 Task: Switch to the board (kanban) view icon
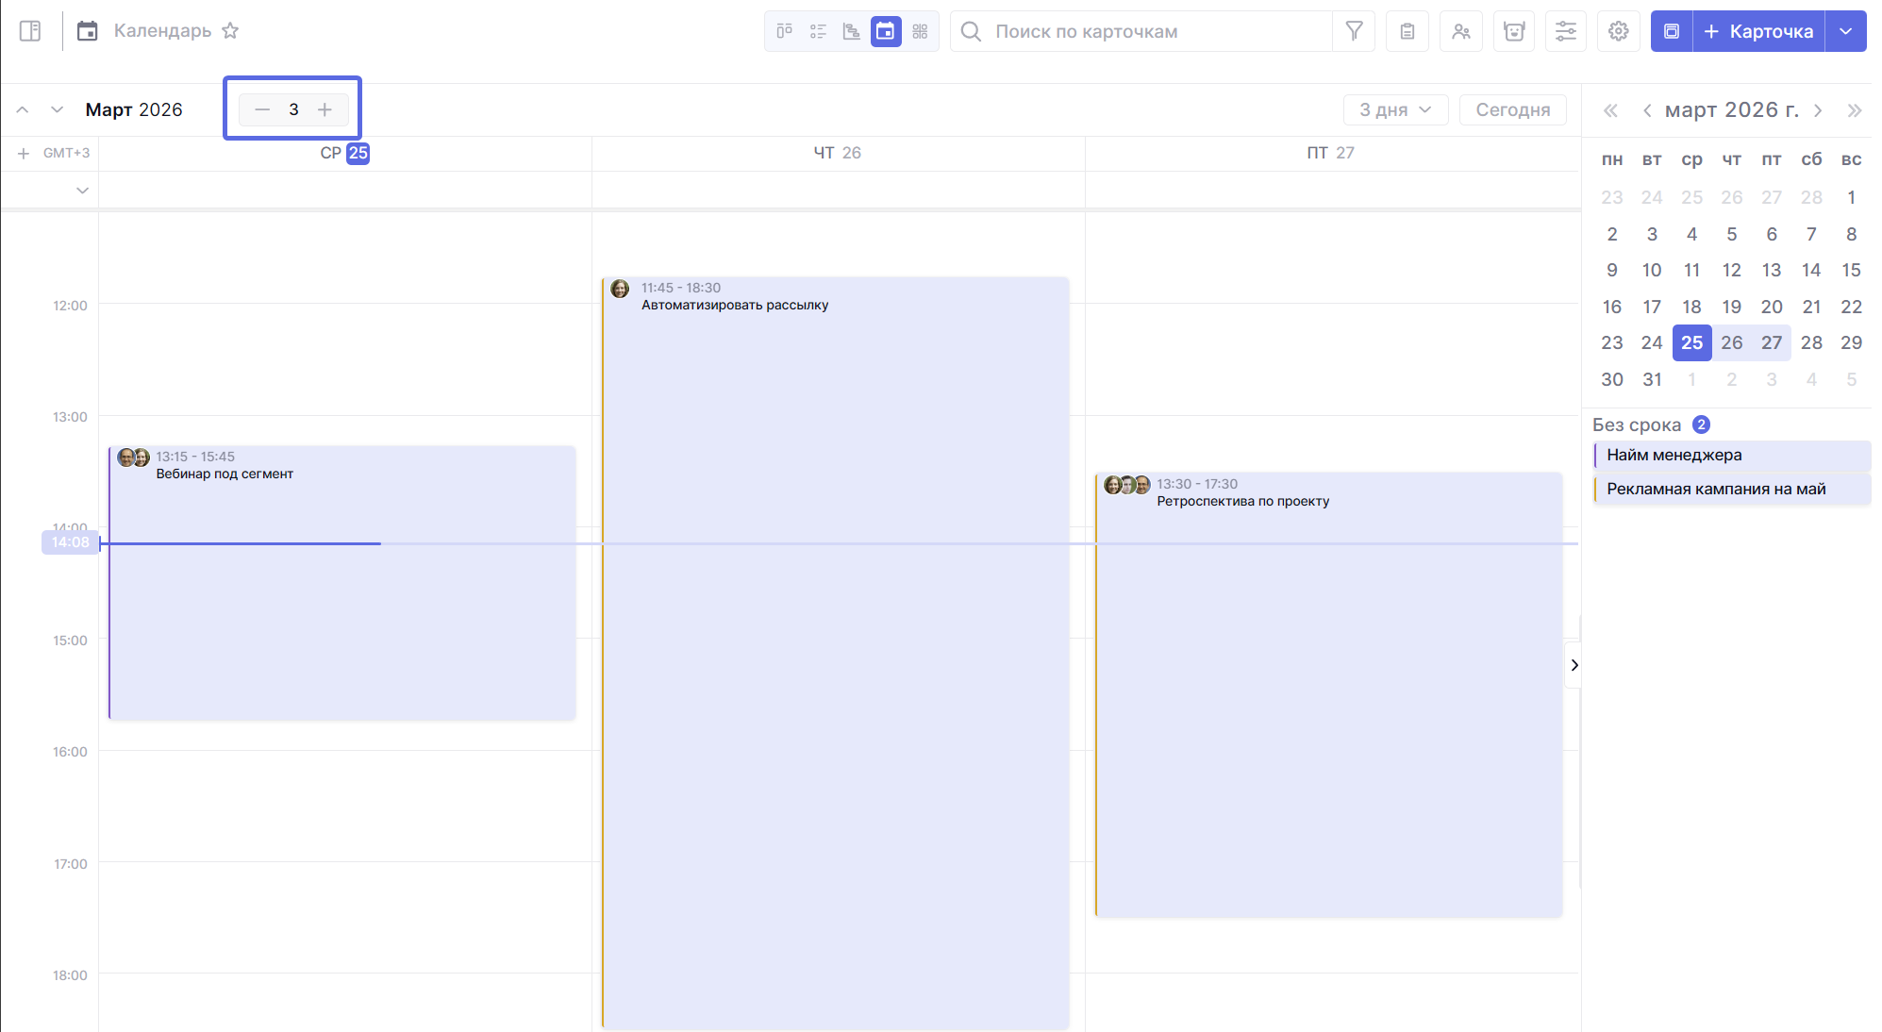[784, 31]
